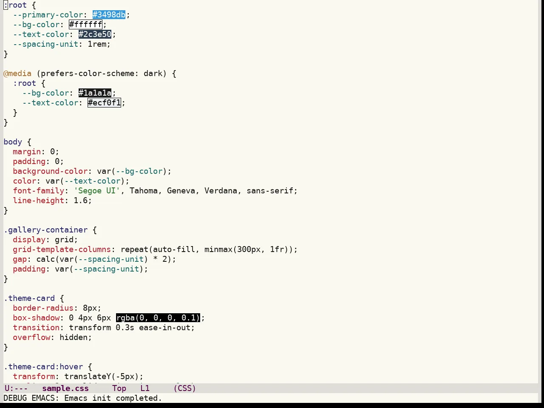Click the --bg-color property in dark media query

tap(45, 93)
